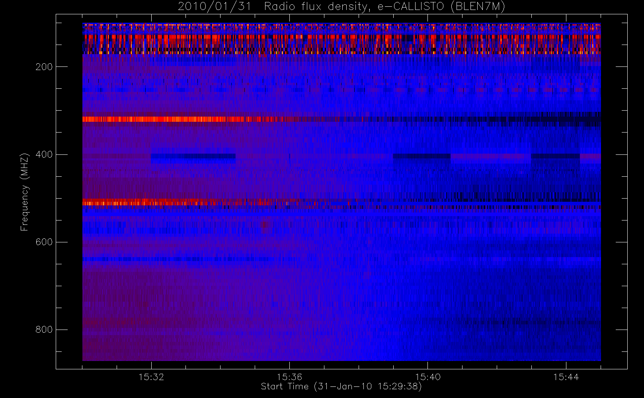This screenshot has height=398, width=644.
Task: Click the 400 MHz frequency tick label
Action: pos(44,154)
